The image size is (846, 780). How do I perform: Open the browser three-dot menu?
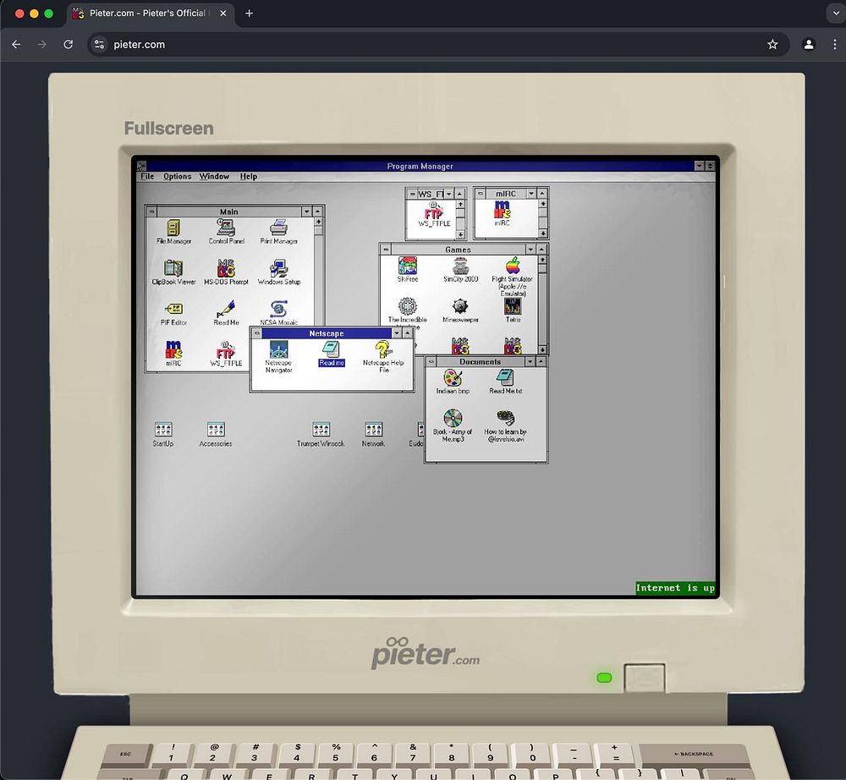coord(834,44)
